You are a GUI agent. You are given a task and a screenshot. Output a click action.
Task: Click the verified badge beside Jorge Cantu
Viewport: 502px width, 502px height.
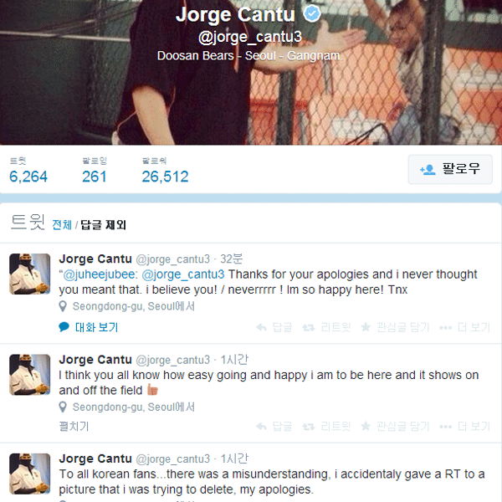(x=312, y=14)
